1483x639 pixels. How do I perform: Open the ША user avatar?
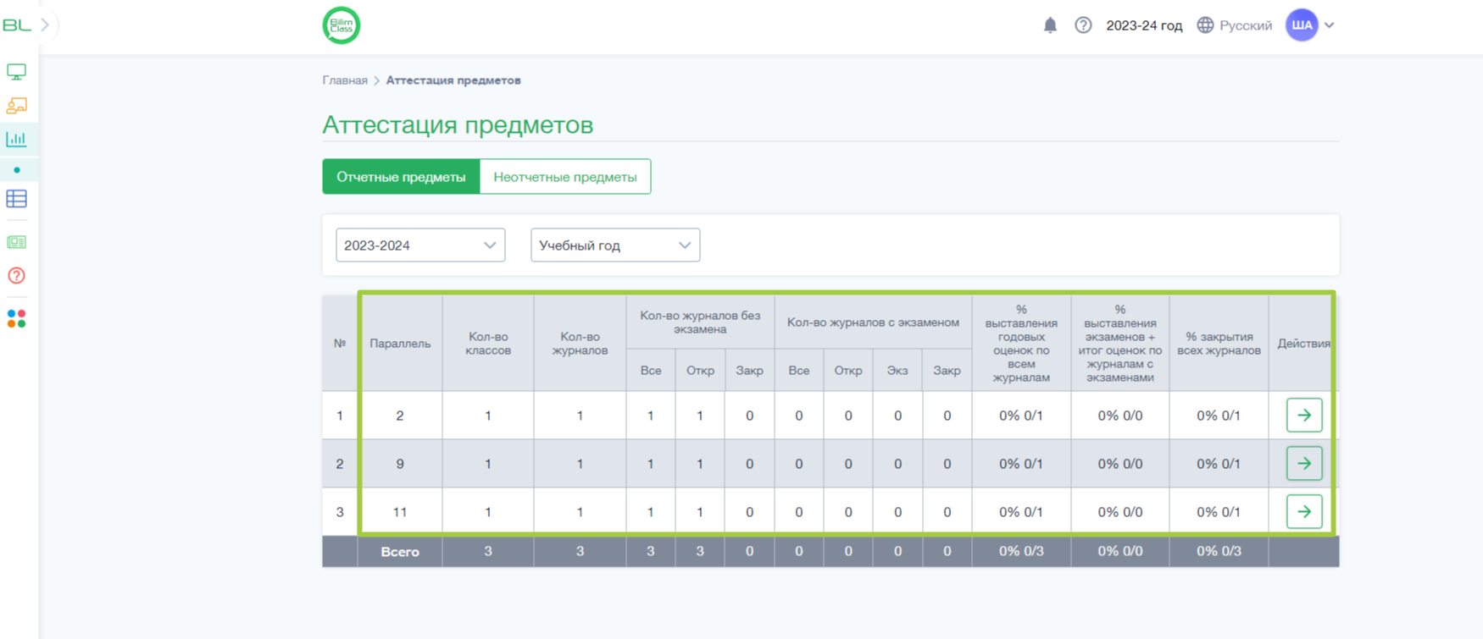coord(1302,25)
